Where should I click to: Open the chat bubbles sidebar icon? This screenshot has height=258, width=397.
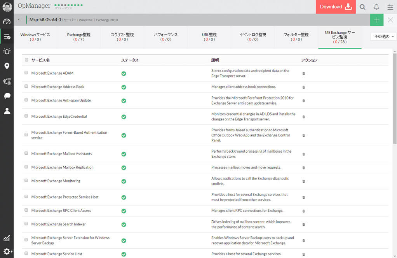tap(7, 96)
